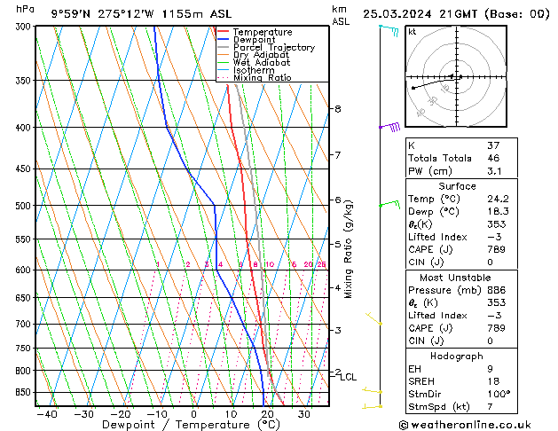Viewport: 558px width, 431px height.
Task: Click the yellow wind barb at 850 hPa
Action: 373,390
